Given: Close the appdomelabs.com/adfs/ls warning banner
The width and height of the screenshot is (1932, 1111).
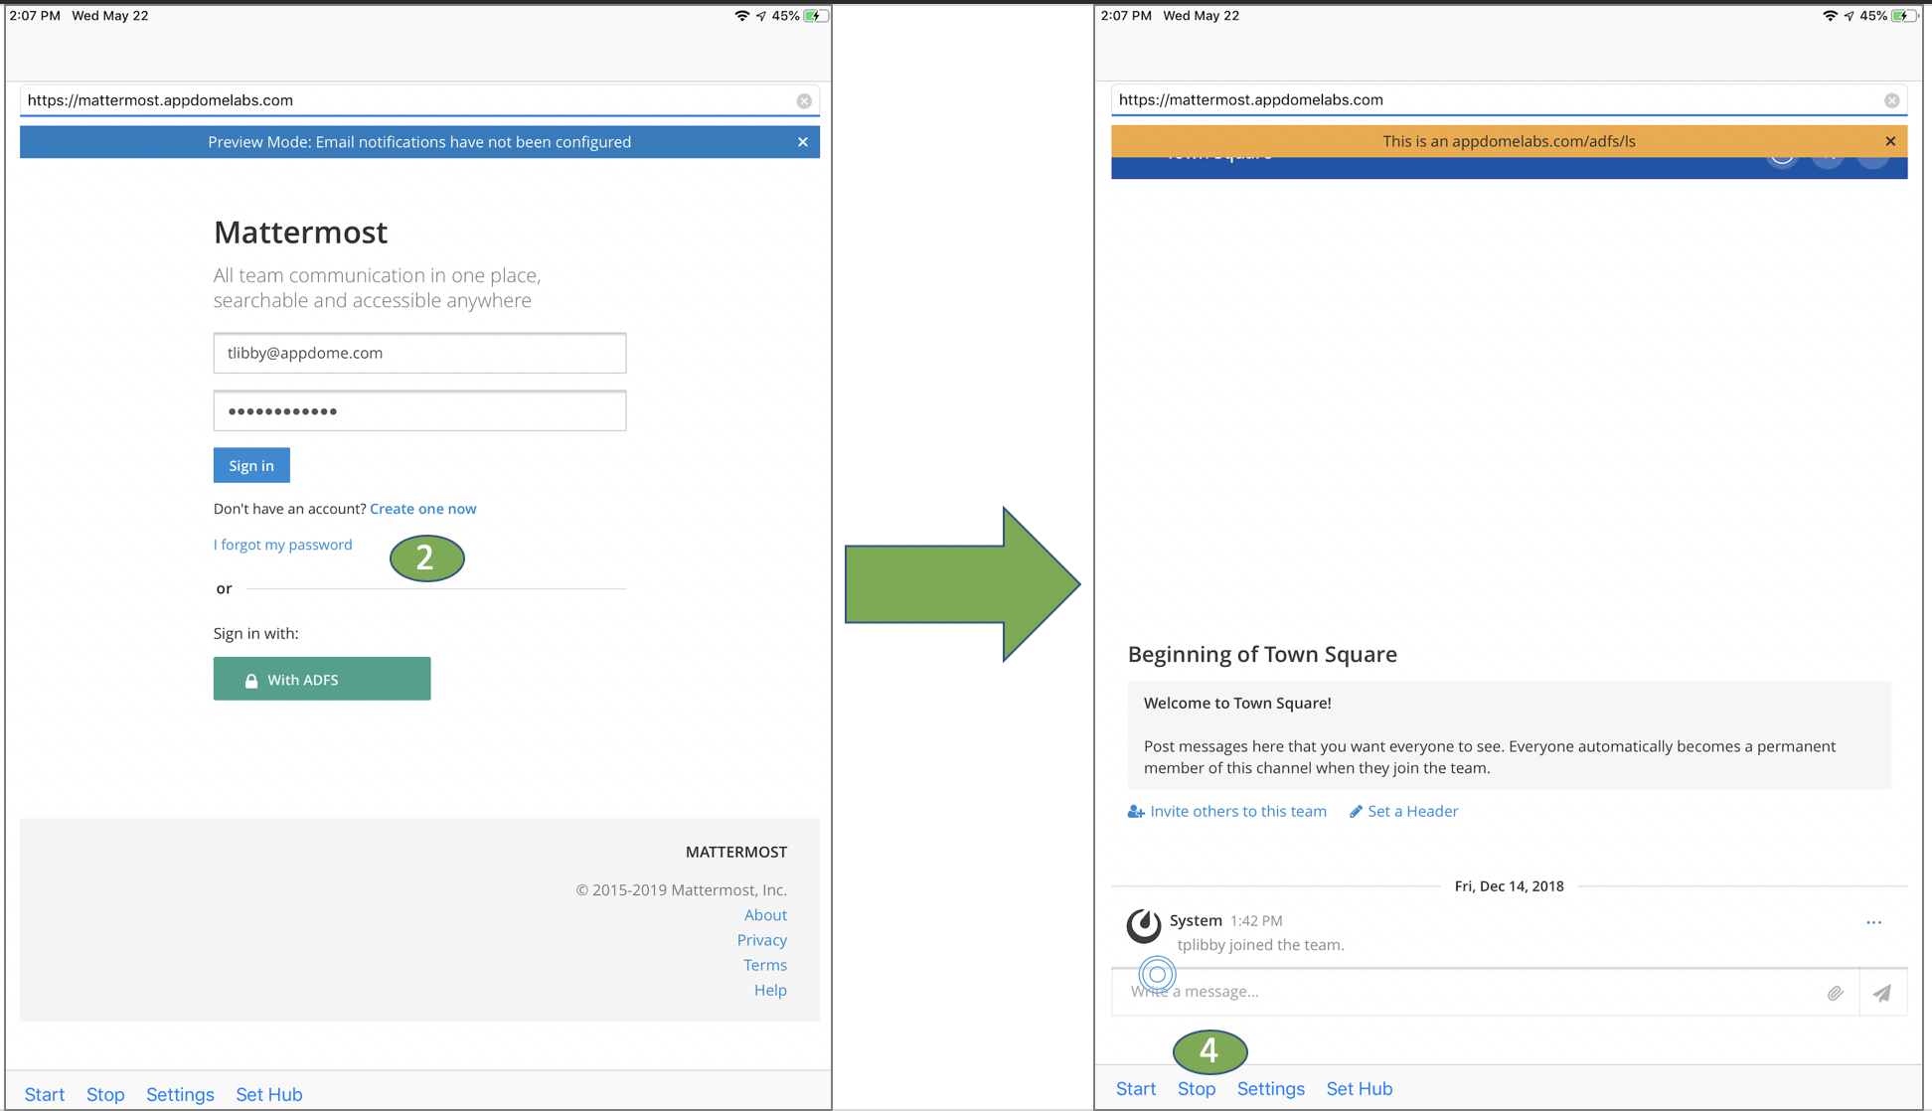Looking at the screenshot, I should click(x=1891, y=141).
